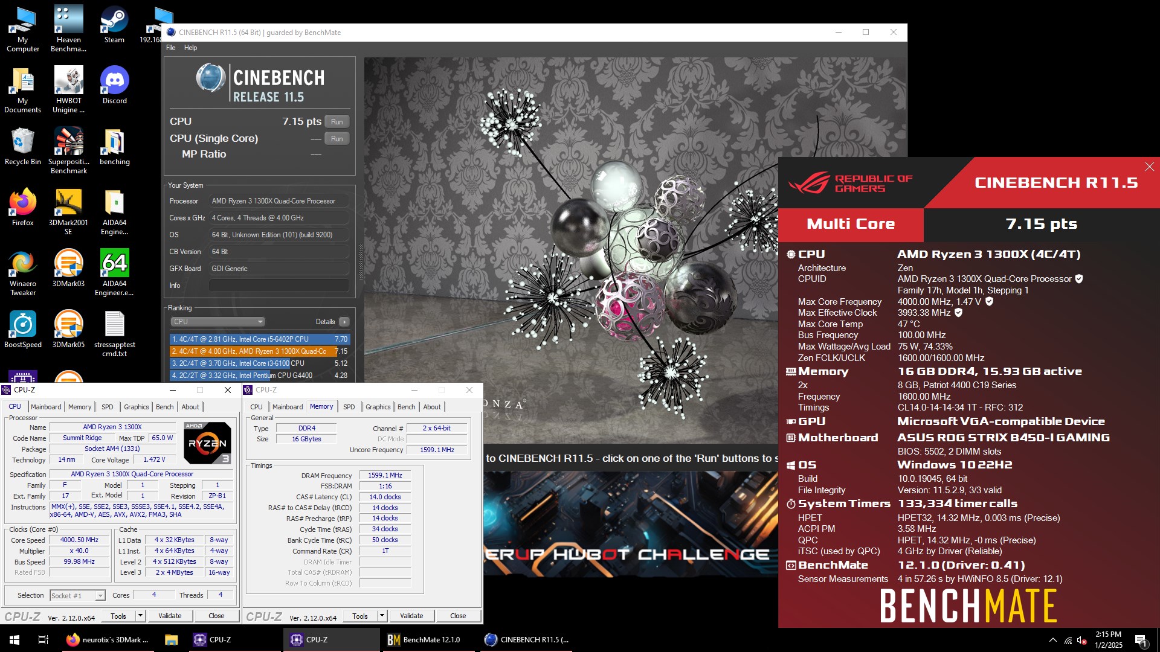1160x652 pixels.
Task: Click Close in the left CPU-Z window
Action: tap(216, 616)
